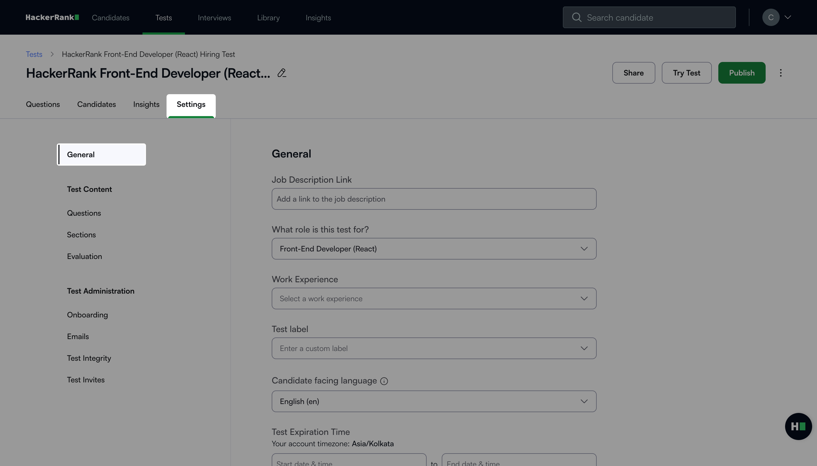Open the three-dot more options menu
Viewport: 817px width, 466px height.
click(781, 73)
